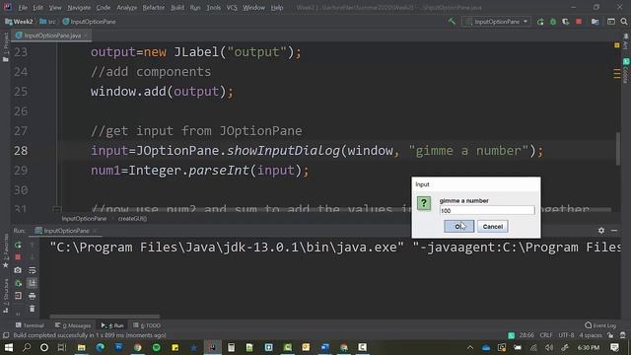Viewport: 631px width, 355px height.
Task: Select the InputOptionPane.java editor tab
Action: (x=51, y=35)
